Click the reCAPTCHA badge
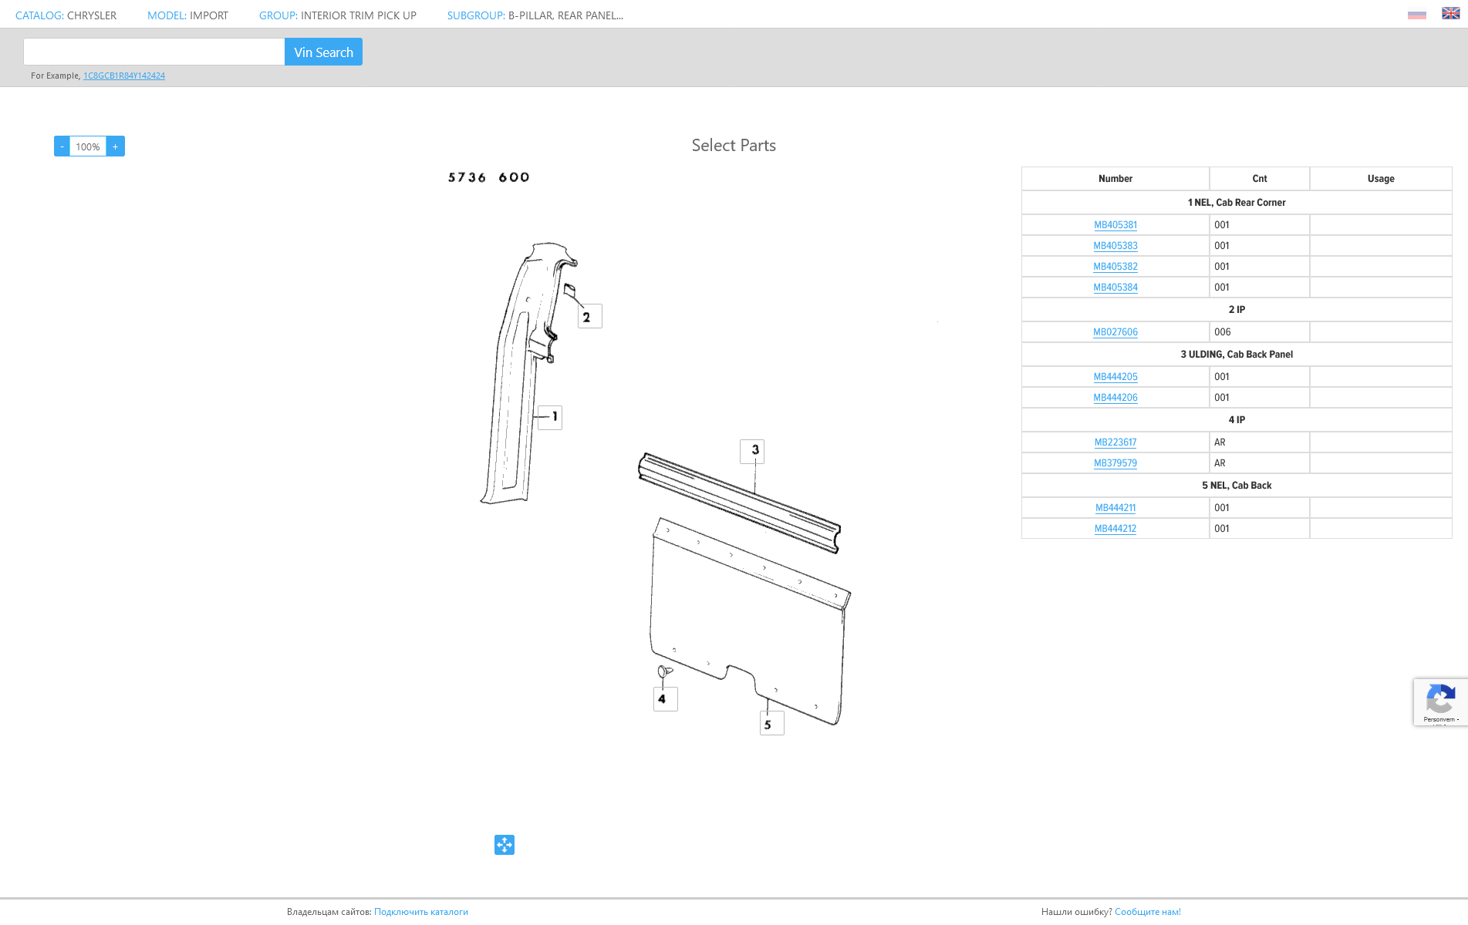 1439,702
